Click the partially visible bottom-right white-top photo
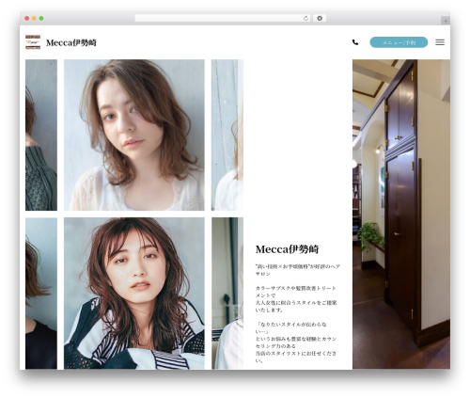Image resolution: width=470 pixels, height=398 pixels. (227, 294)
